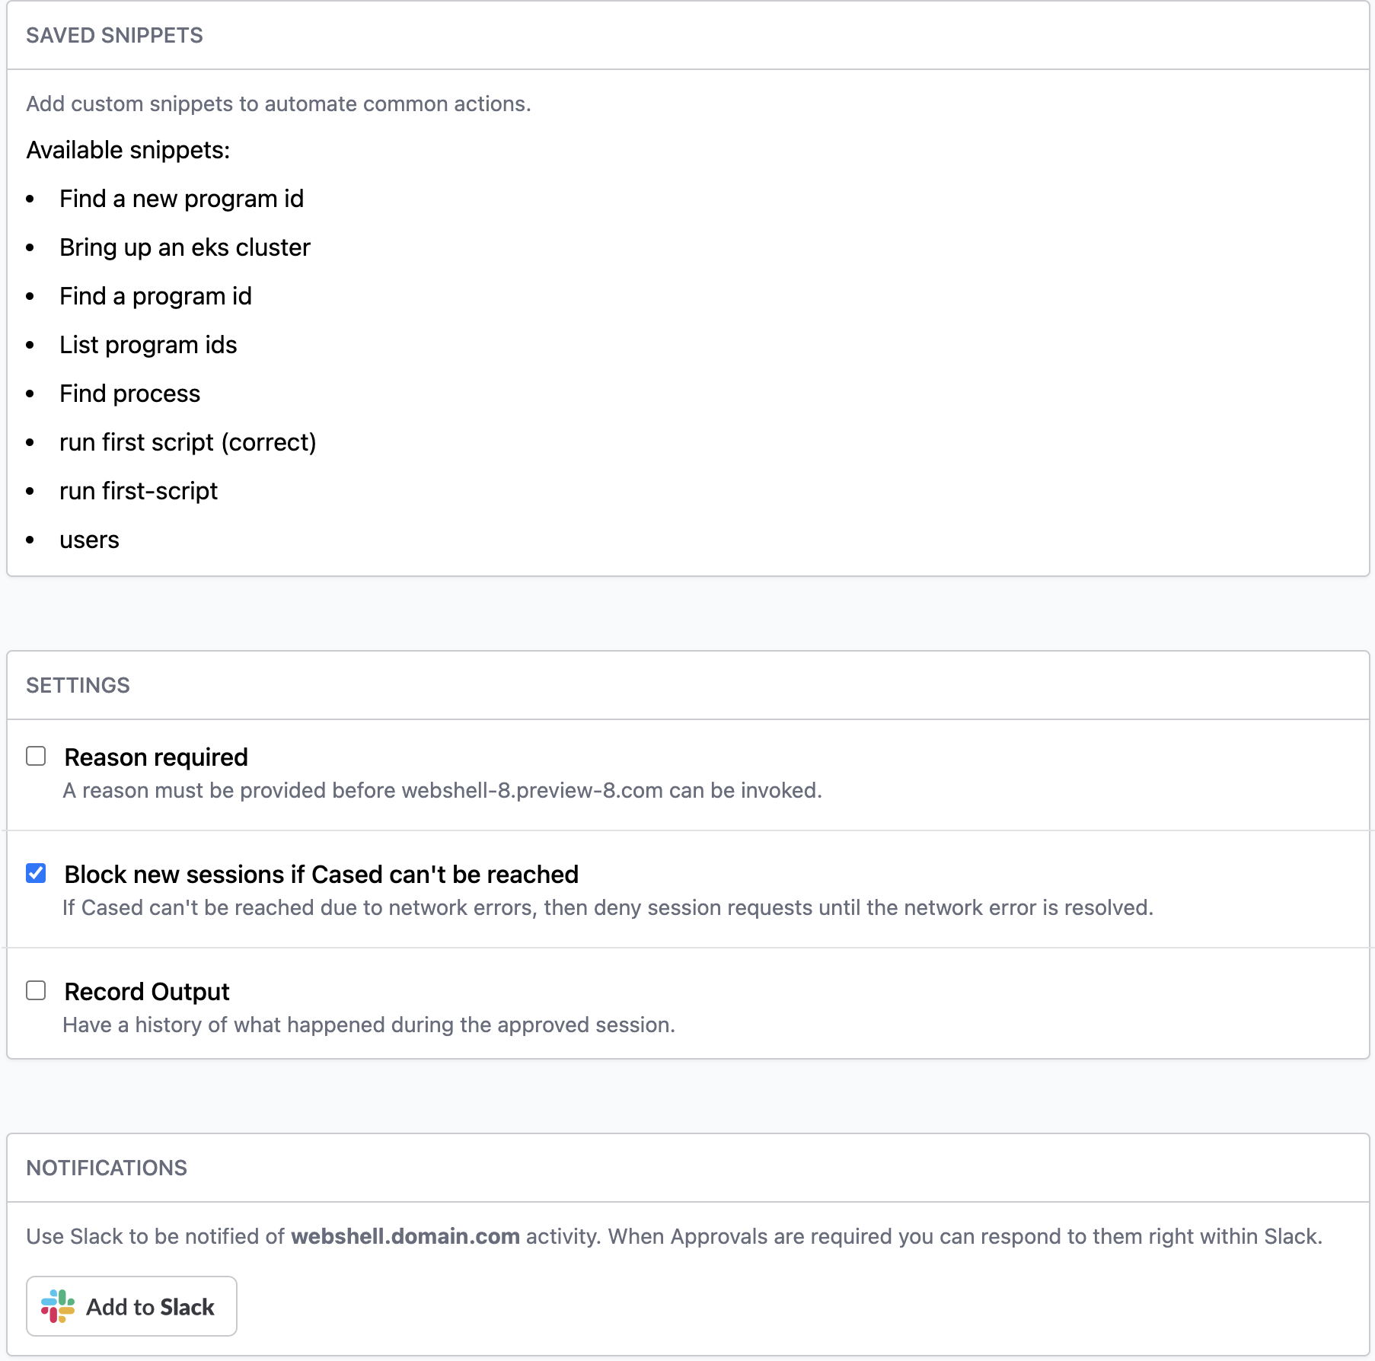Select the 'Find a new program id' snippet
1375x1361 pixels.
[x=181, y=199]
